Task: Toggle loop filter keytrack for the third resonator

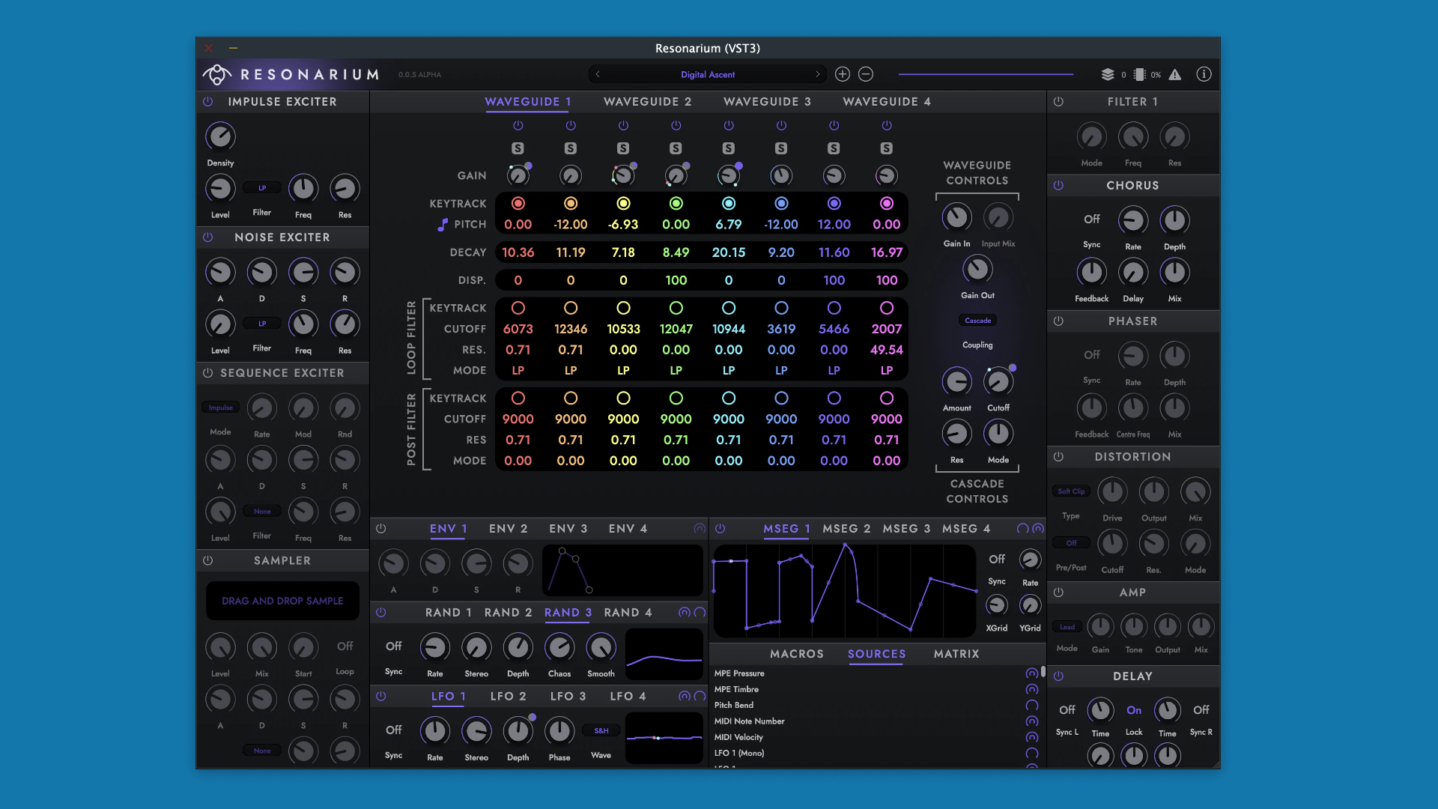Action: pos(623,308)
